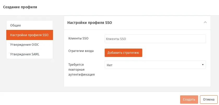Select Настройки профиля SSO sidebar item
The image size is (219, 105).
(29, 35)
